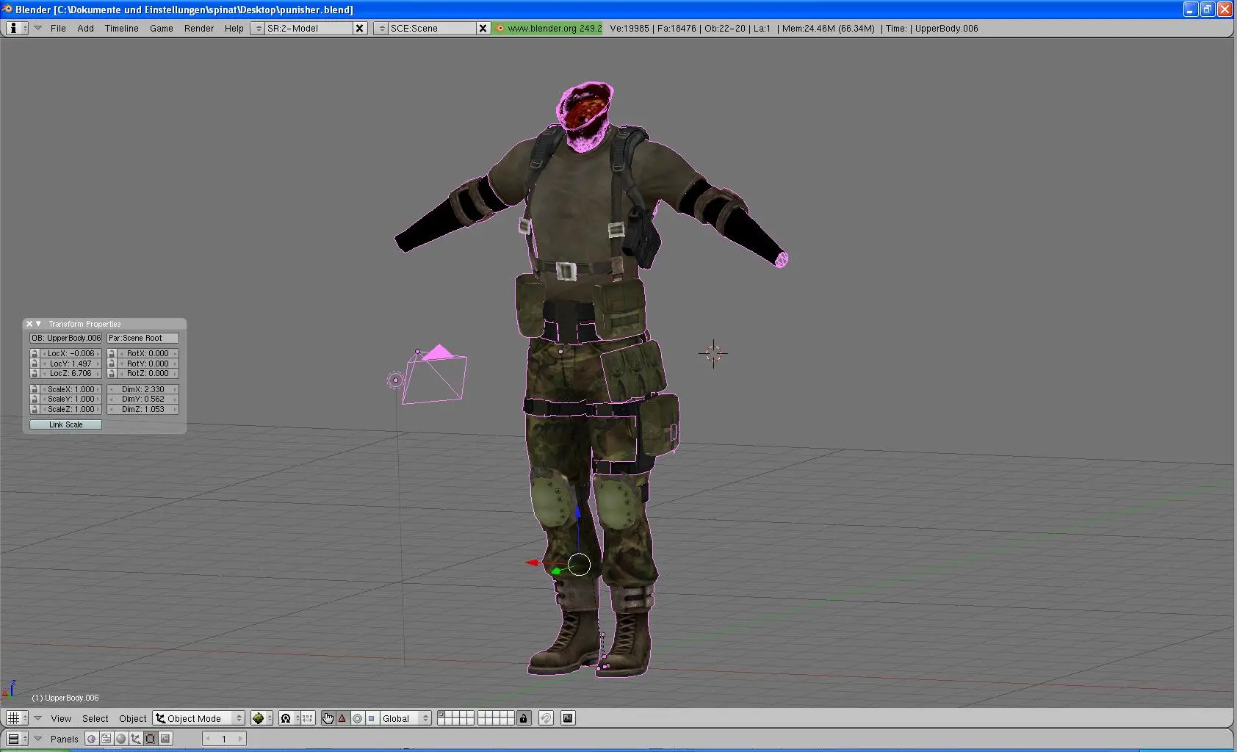The height and width of the screenshot is (752, 1237).
Task: Open the Timeline menu
Action: (121, 28)
